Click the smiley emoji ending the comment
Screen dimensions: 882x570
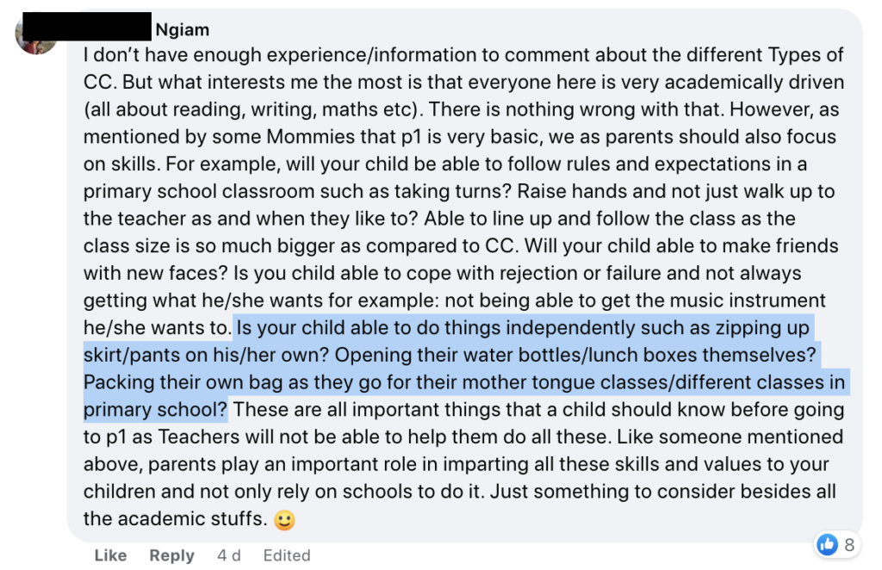pyautogui.click(x=284, y=520)
